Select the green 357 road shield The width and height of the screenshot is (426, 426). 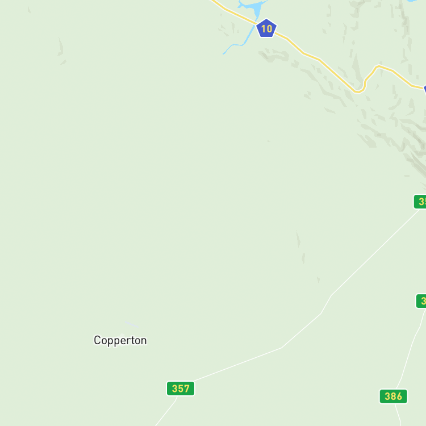click(181, 389)
